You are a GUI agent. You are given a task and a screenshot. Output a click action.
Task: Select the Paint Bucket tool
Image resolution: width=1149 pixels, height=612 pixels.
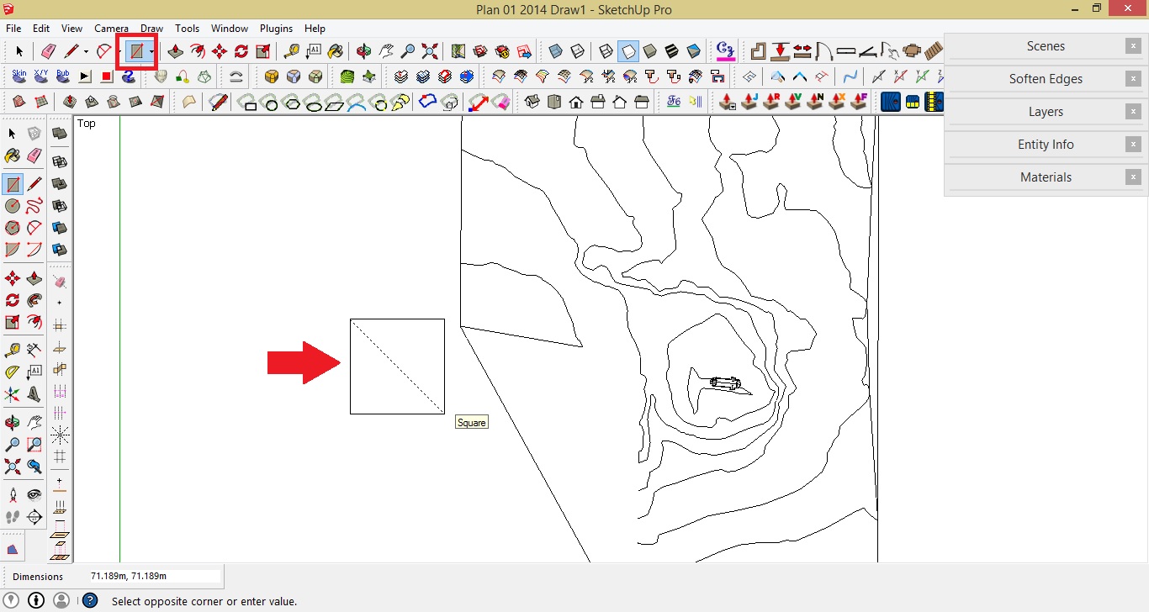(x=336, y=51)
